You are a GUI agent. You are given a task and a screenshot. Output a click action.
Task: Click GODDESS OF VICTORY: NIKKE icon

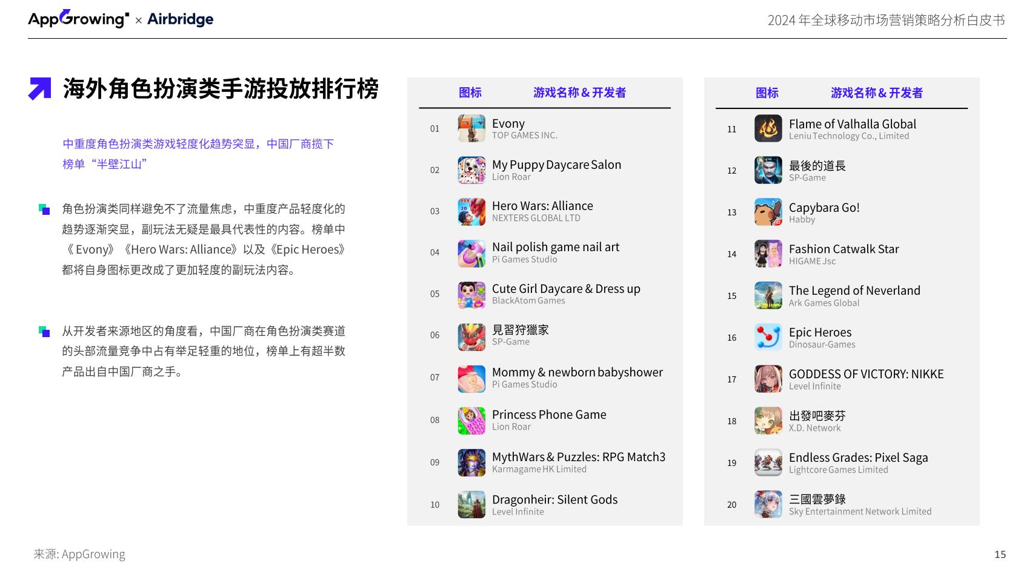point(768,379)
